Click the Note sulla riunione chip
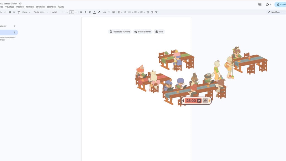The height and width of the screenshot is (161, 286). tap(120, 32)
